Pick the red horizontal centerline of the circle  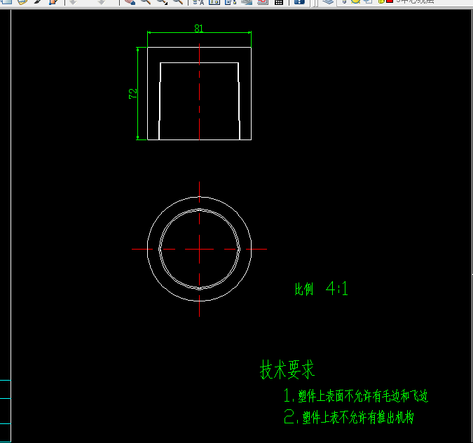point(200,250)
